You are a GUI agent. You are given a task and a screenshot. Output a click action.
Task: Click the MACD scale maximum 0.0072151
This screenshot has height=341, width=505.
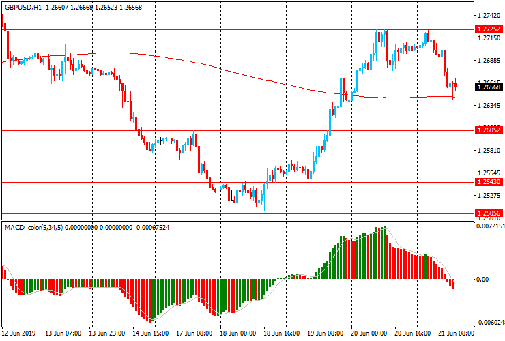pos(491,226)
